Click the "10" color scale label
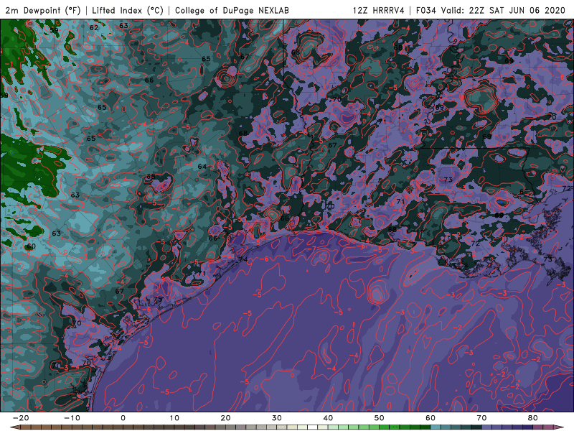 tap(174, 418)
